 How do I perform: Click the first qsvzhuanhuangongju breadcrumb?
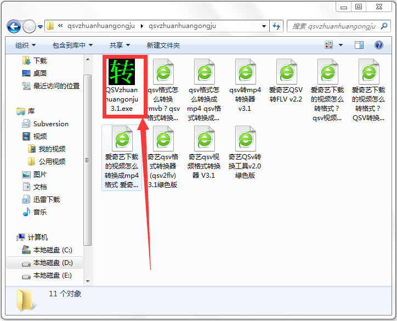point(101,26)
